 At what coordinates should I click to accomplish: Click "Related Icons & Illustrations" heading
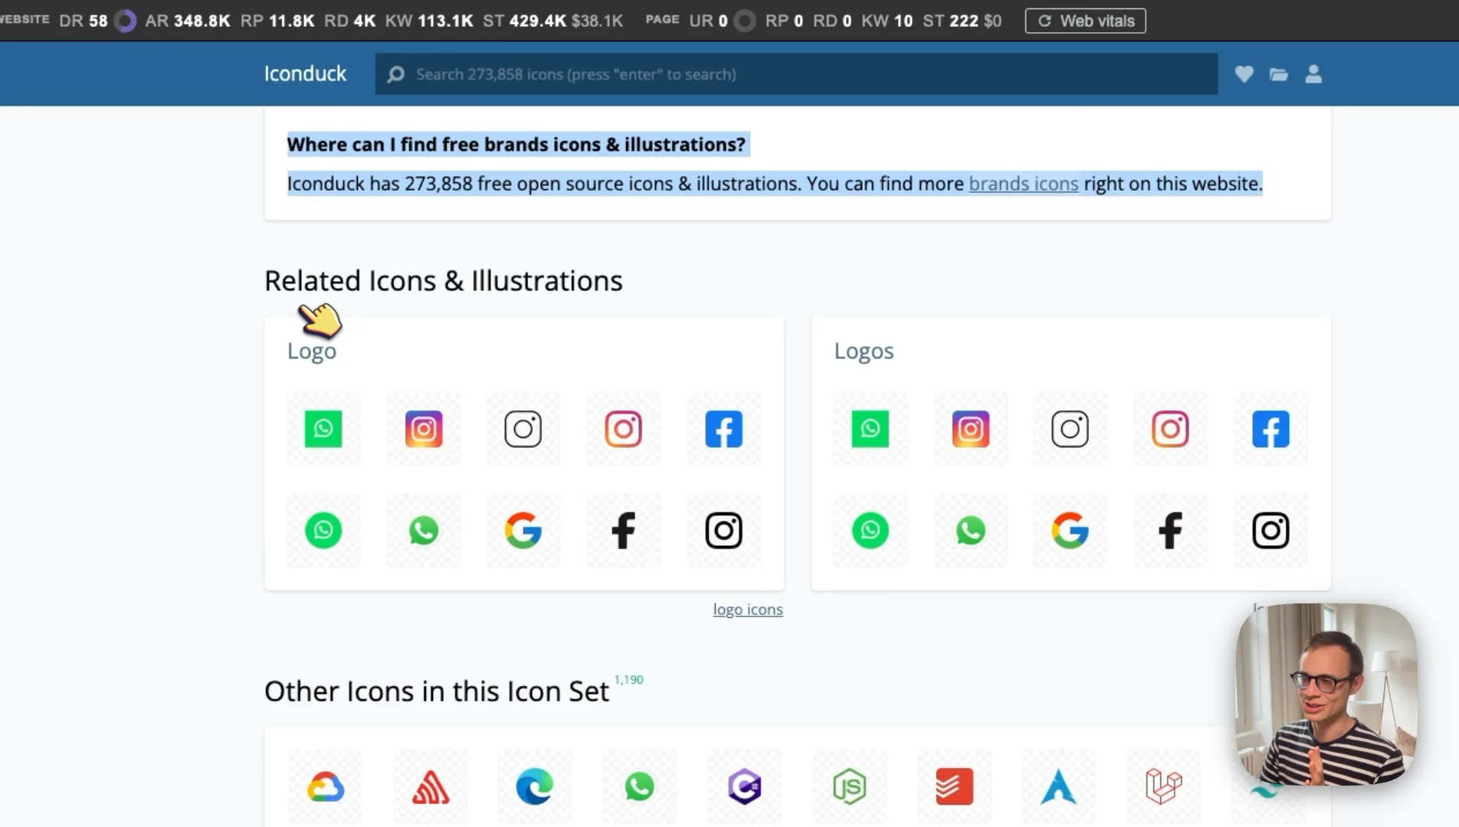tap(444, 281)
